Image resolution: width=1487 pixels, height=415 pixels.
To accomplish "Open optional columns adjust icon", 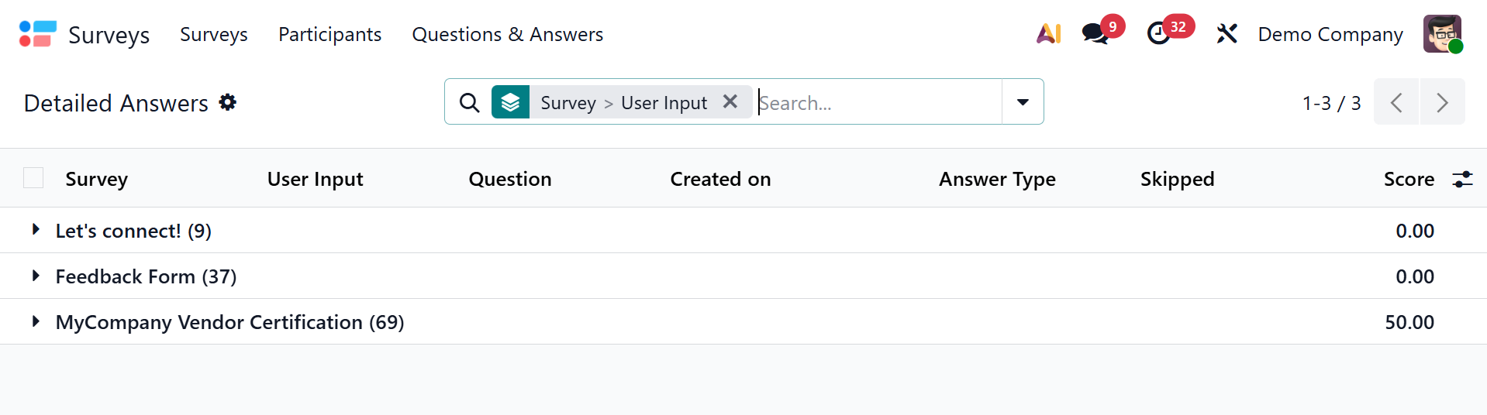I will (1462, 180).
